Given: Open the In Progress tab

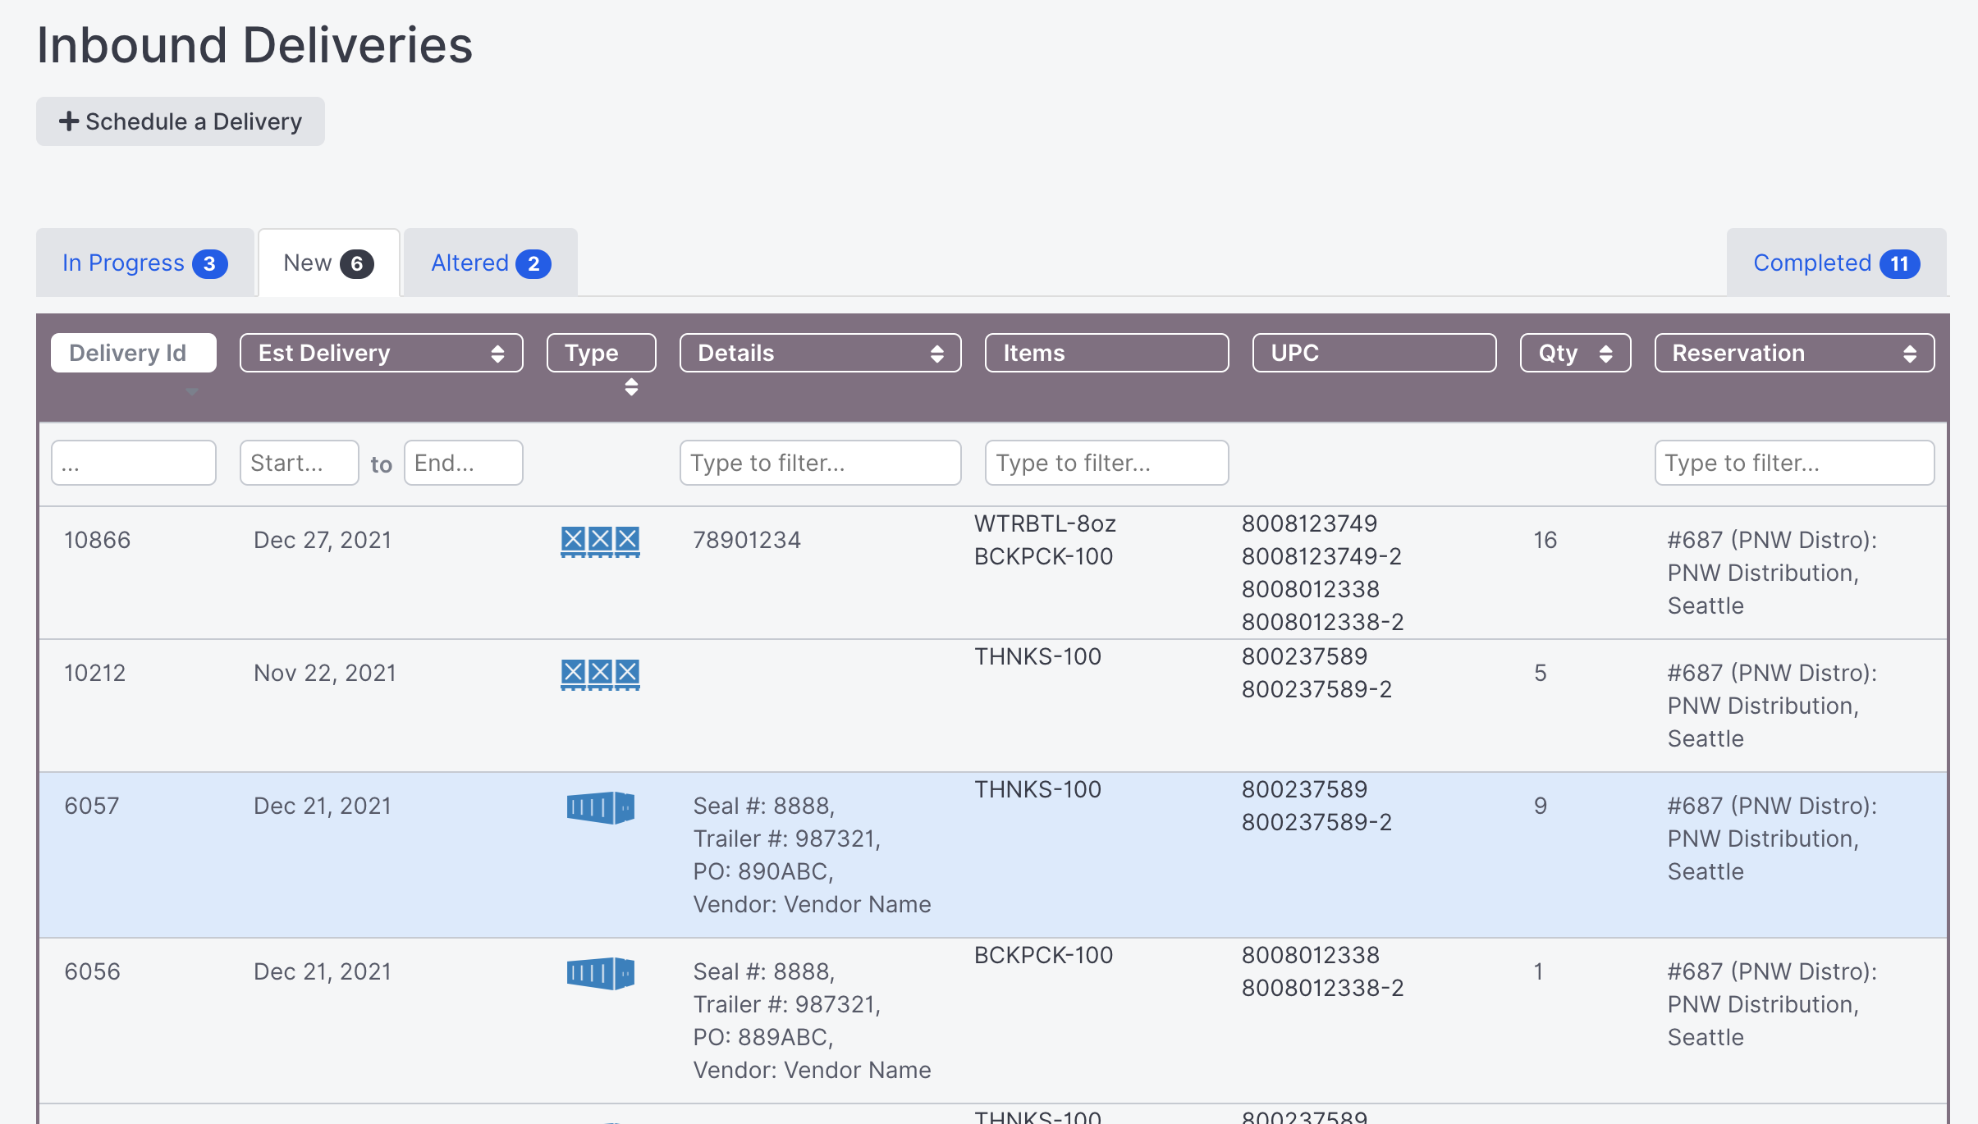Looking at the screenshot, I should [x=144, y=263].
